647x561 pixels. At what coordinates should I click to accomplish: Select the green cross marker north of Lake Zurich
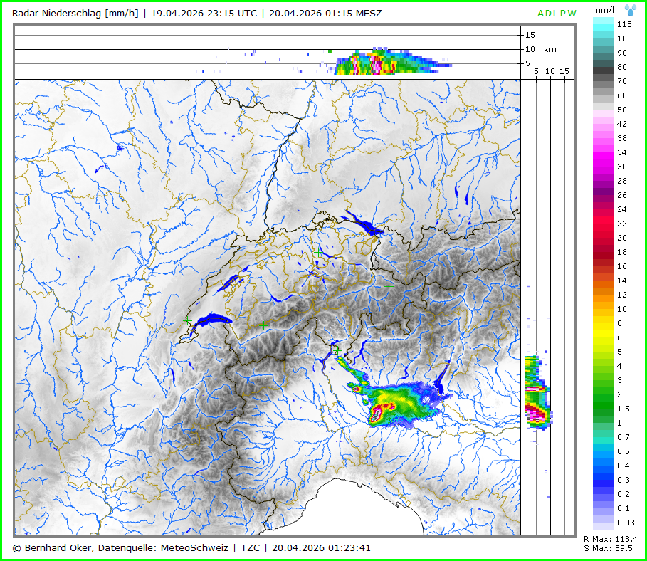(317, 251)
